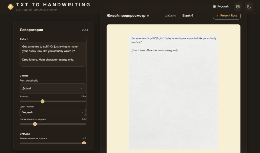Open the Русский language selector
Screen dimensions: 260x153
(x=221, y=6)
